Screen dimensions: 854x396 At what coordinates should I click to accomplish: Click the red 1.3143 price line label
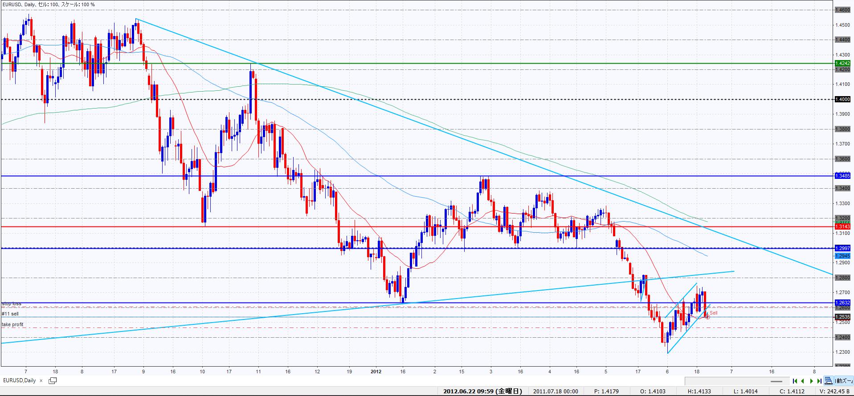[x=843, y=227]
